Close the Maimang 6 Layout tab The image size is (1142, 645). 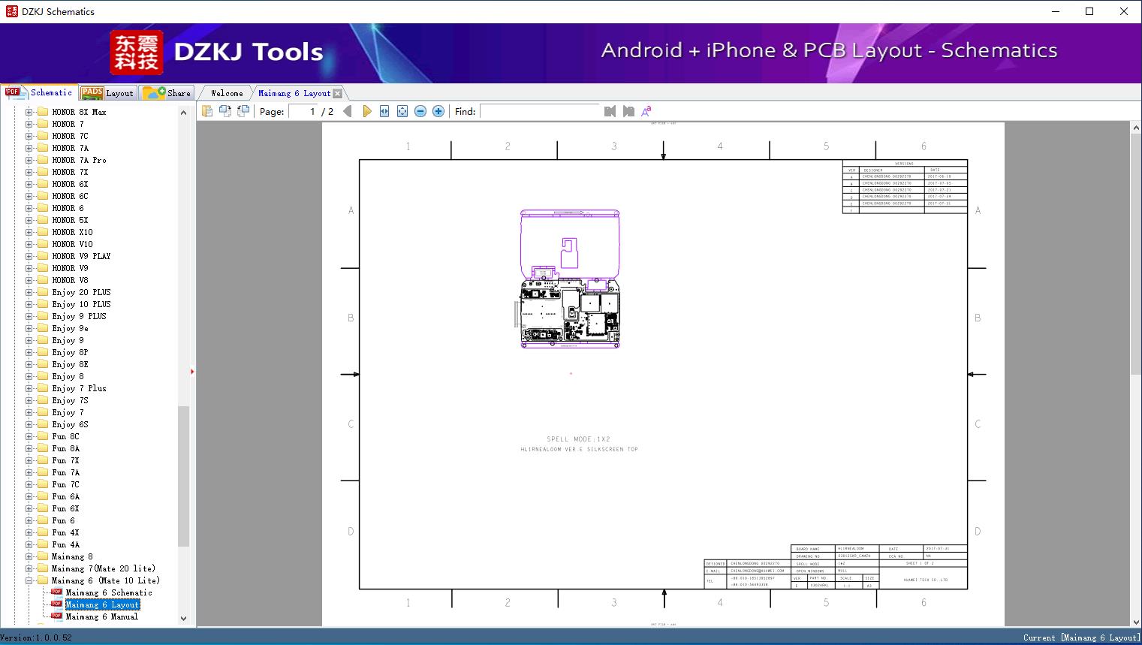(x=338, y=93)
